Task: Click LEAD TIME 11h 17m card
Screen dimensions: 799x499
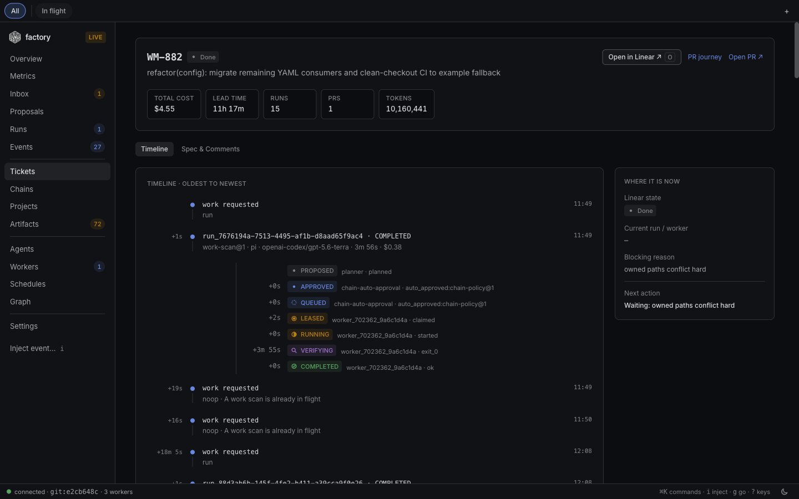Action: point(232,104)
